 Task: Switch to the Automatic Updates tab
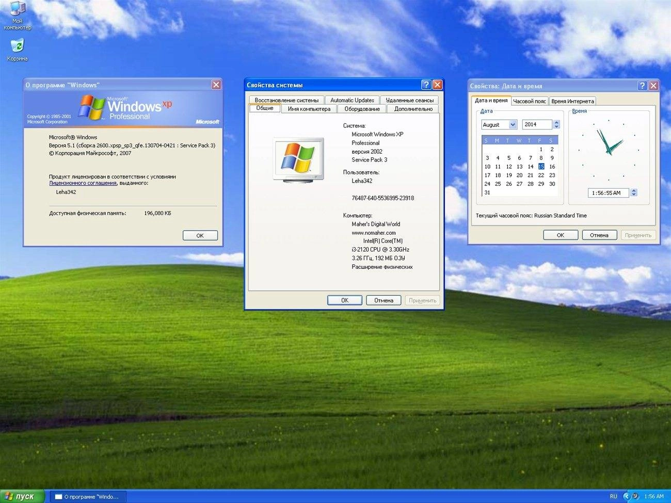point(352,100)
